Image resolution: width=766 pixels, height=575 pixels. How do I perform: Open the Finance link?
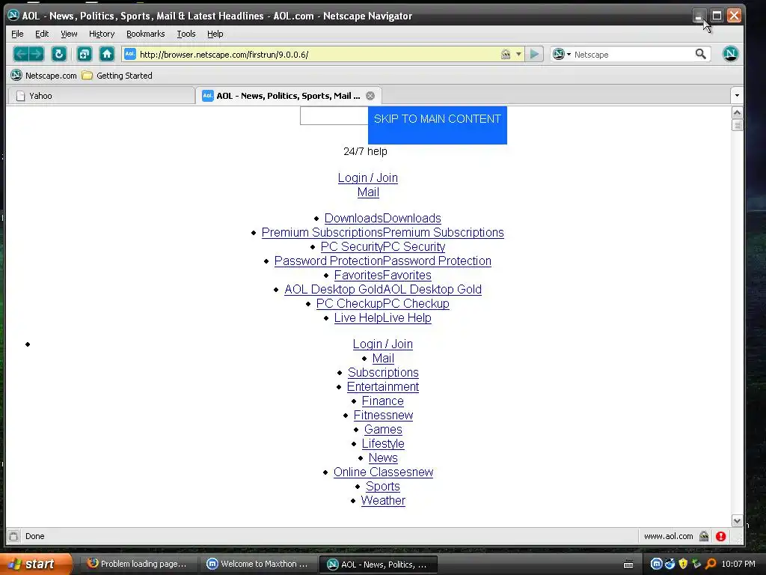(382, 401)
